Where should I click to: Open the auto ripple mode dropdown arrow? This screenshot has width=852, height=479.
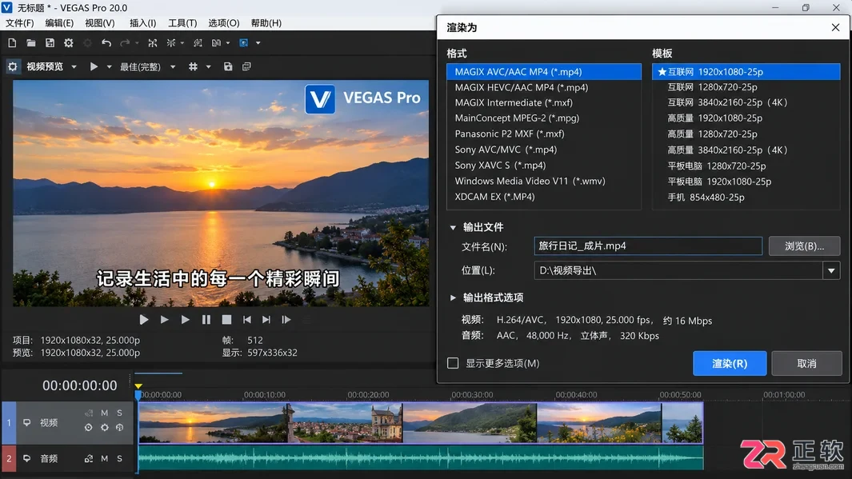pos(182,43)
